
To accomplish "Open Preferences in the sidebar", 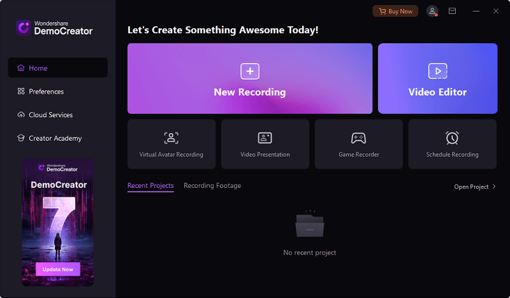I will 57,91.
